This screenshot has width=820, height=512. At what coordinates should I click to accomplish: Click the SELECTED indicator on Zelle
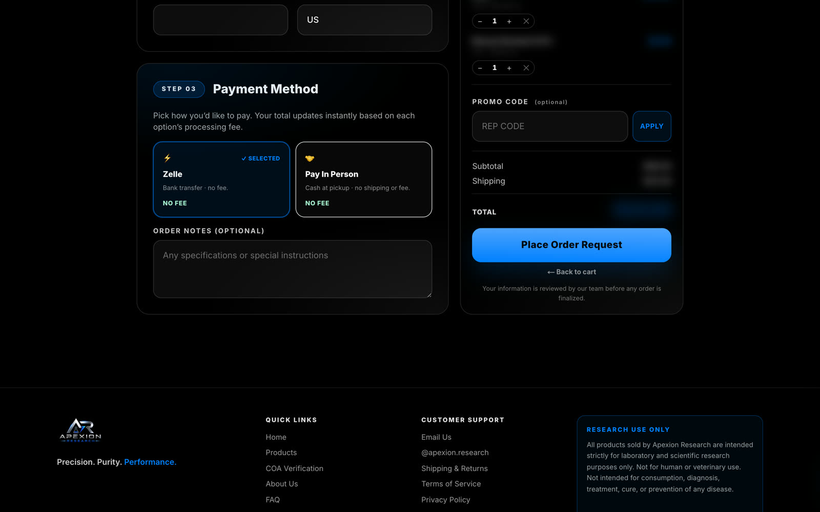[261, 159]
